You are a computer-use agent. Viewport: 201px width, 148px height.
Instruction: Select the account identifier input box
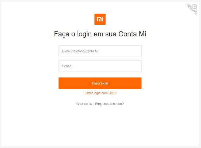coord(100,51)
